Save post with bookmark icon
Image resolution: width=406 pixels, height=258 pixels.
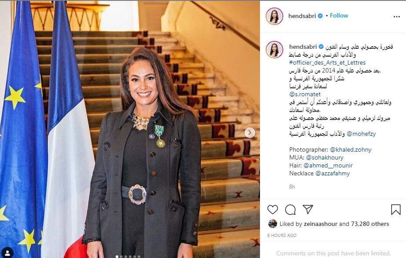[x=395, y=210]
